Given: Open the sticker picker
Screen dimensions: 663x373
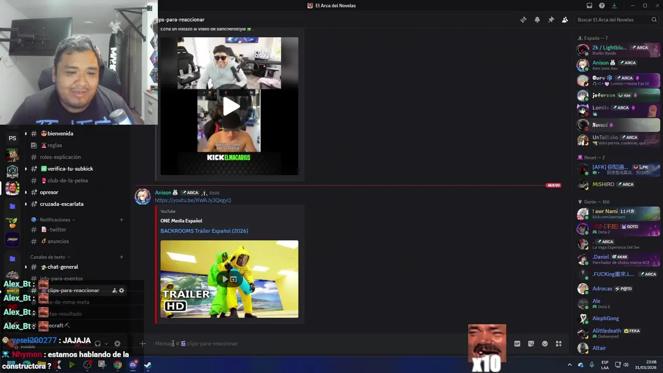Looking at the screenshot, I should point(531,343).
